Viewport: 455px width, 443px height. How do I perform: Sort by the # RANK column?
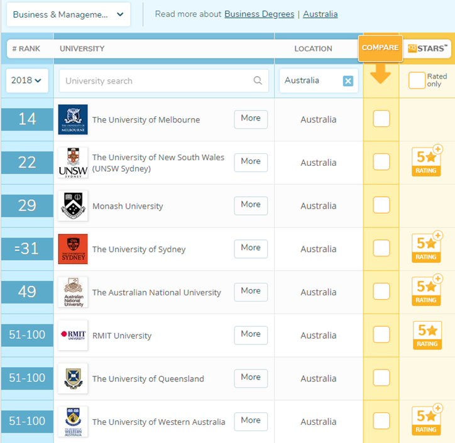pos(26,48)
